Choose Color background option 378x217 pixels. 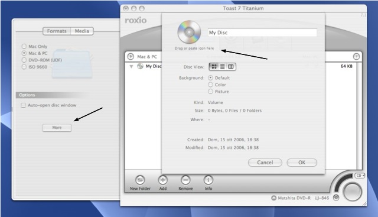pos(210,85)
